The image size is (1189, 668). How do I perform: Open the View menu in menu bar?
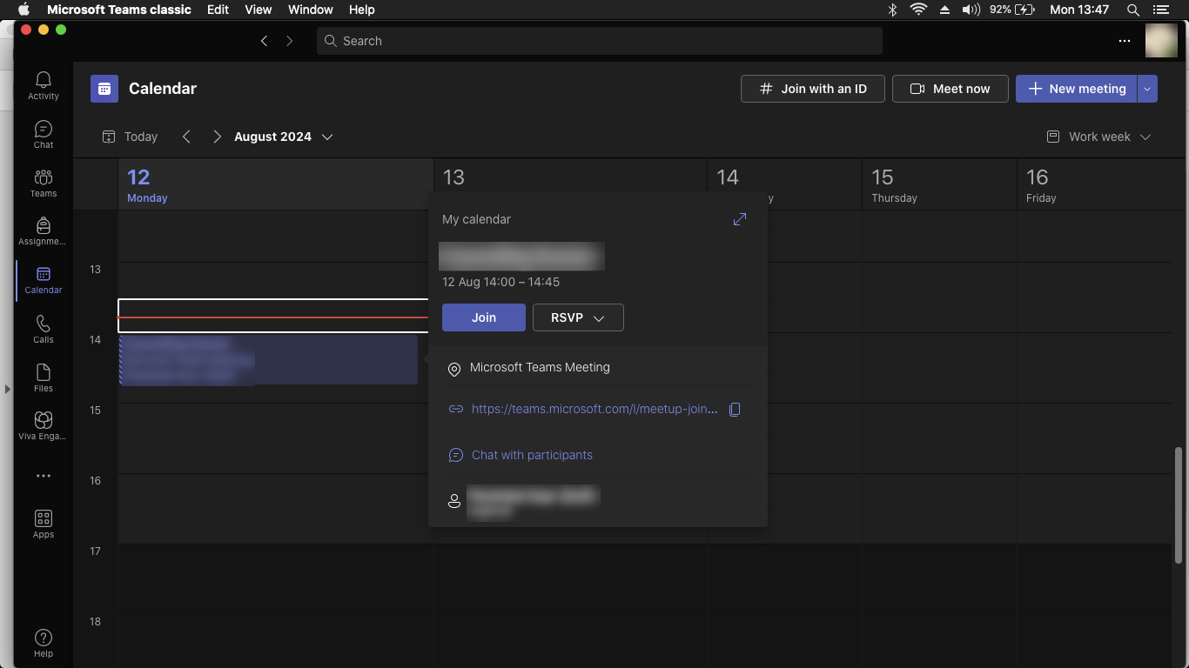tap(259, 10)
